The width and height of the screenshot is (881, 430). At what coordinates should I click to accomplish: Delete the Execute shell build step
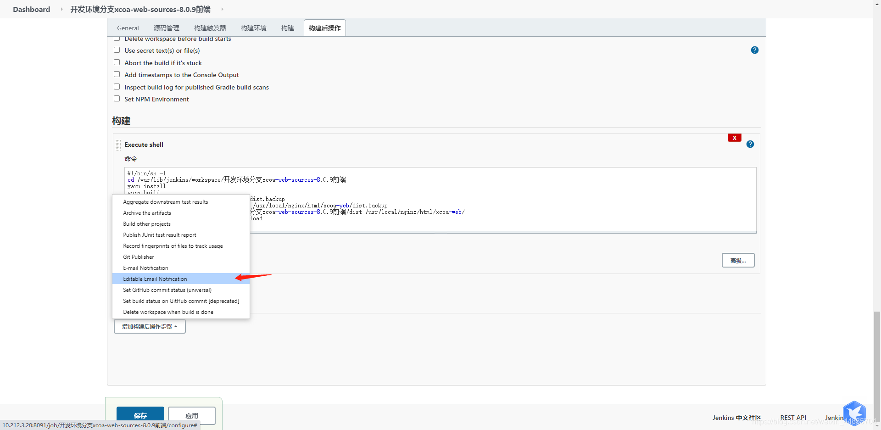click(x=734, y=138)
